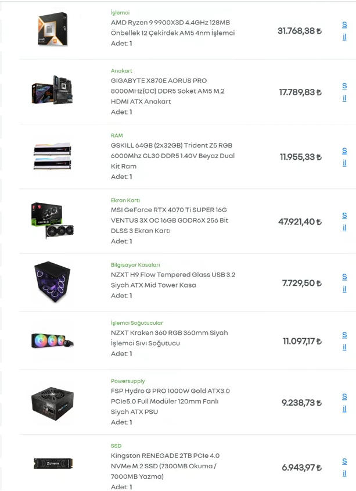The width and height of the screenshot is (356, 491).
Task: Delete the NZXT H9 Flow case item
Action: [x=344, y=283]
